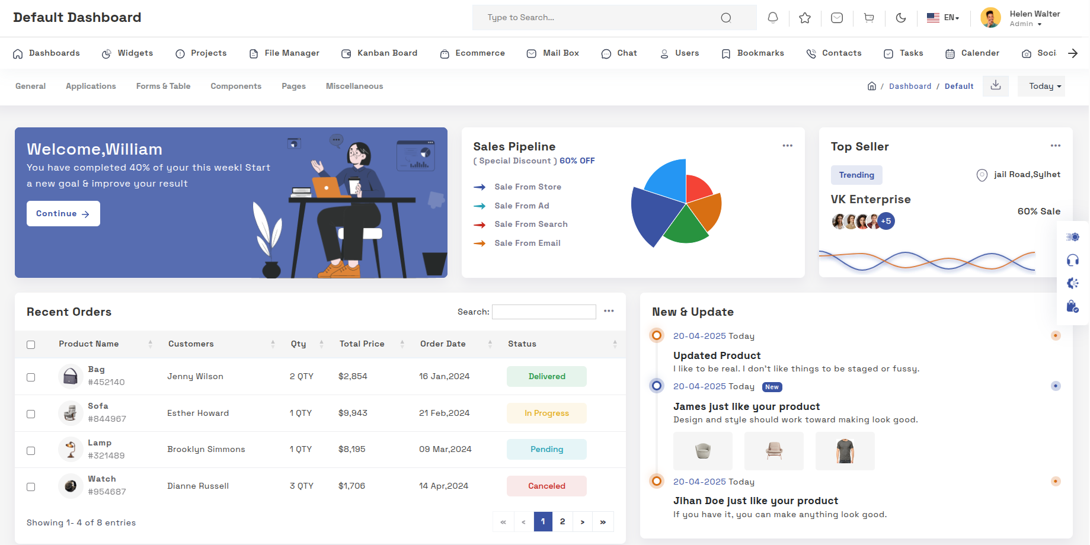Open the Users menu
This screenshot has height=545, width=1090.
(680, 53)
